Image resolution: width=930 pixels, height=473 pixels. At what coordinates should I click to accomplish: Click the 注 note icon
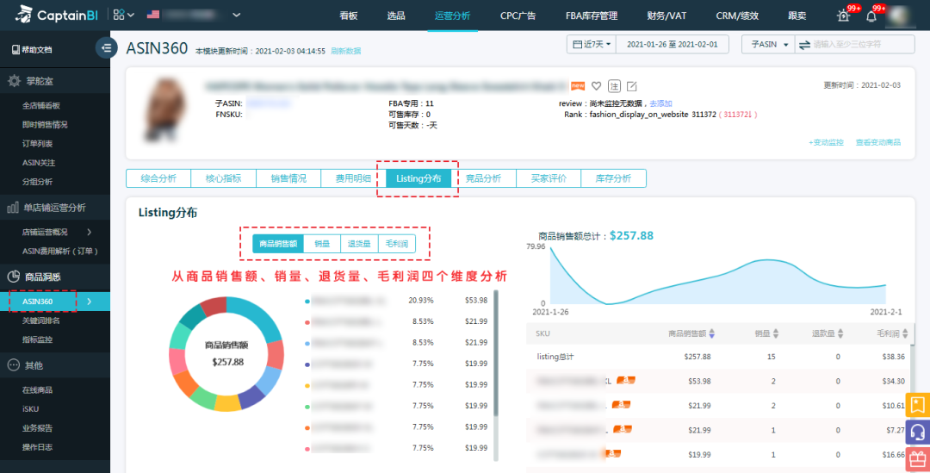click(615, 86)
